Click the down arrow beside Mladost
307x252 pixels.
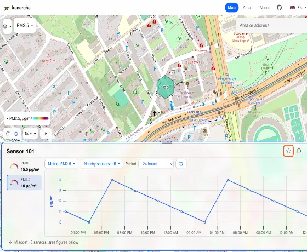pyautogui.click(x=10, y=242)
